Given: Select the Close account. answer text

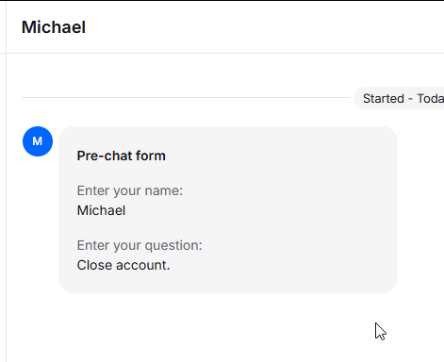Looking at the screenshot, I should tap(123, 265).
